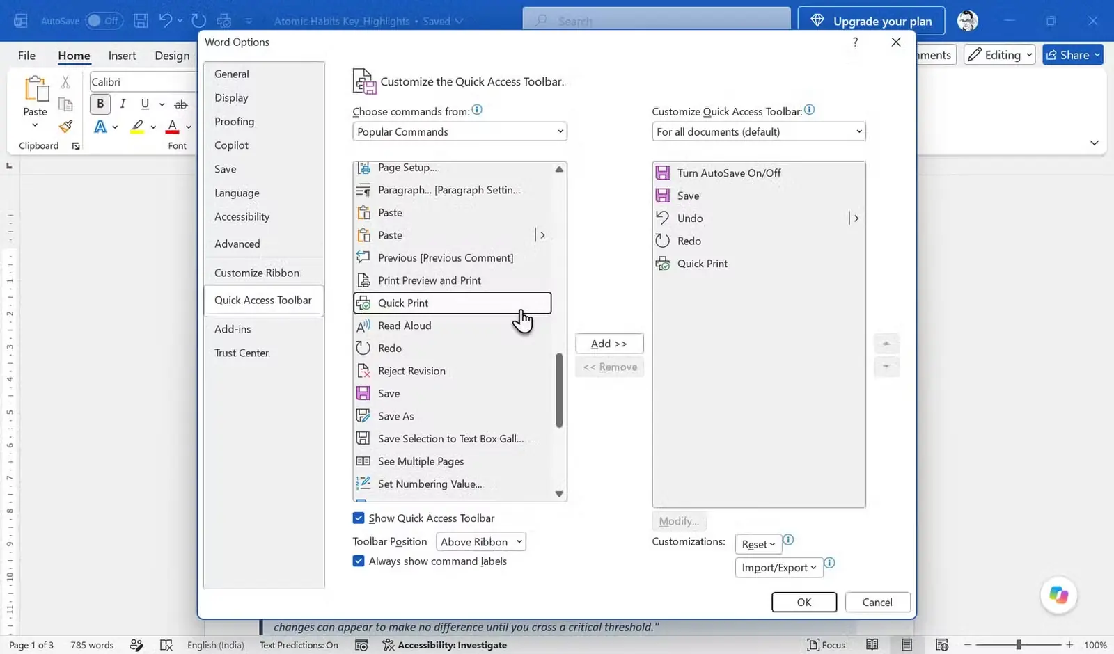The width and height of the screenshot is (1114, 654).
Task: Switch to Read Mode view icon
Action: [x=872, y=645]
